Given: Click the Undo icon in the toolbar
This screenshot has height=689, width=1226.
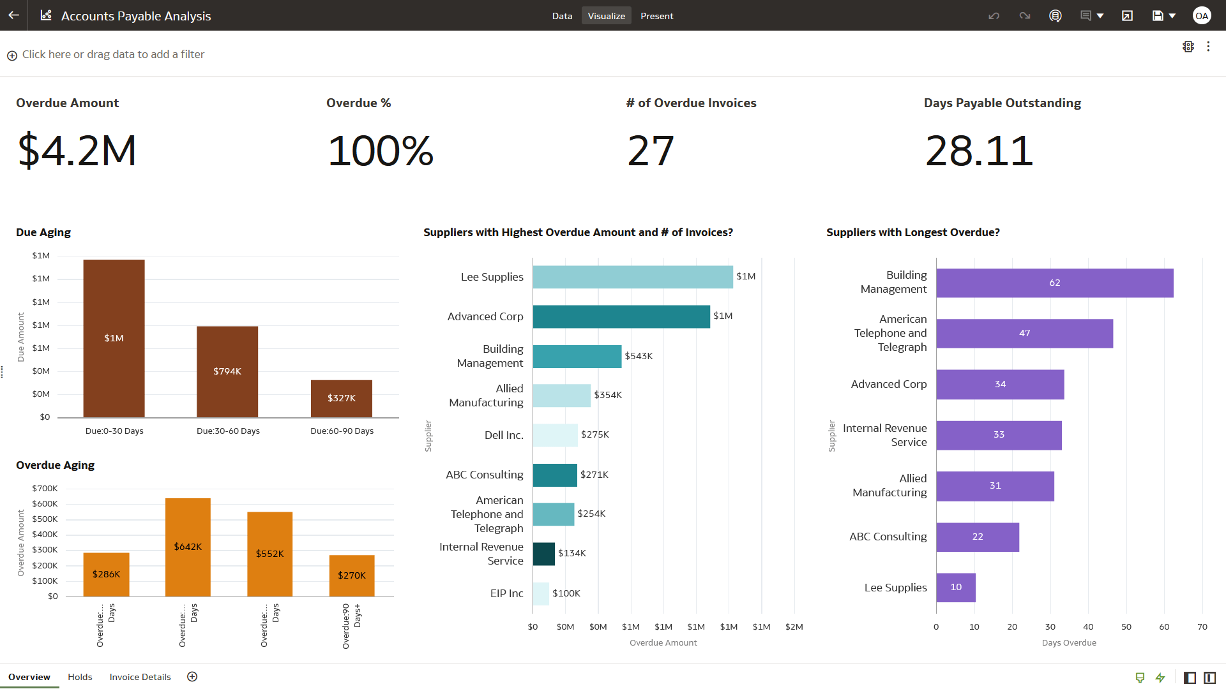Looking at the screenshot, I should (x=994, y=15).
